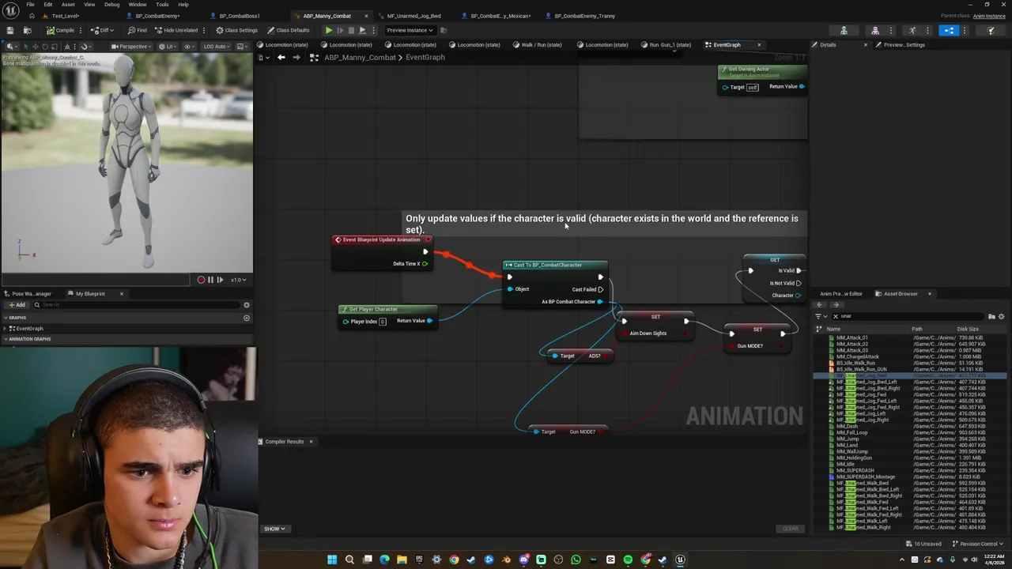The width and height of the screenshot is (1012, 569).
Task: Add new graph via Graphs plus icon
Action: click(247, 318)
